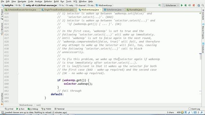205x115 pixels.
Task: Open the Code menu
Action: coord(30,1)
